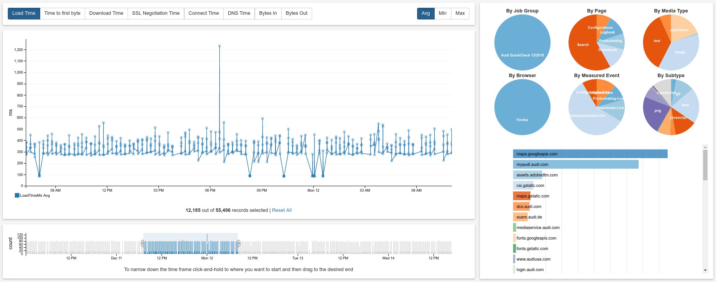Select DNS Time metric
This screenshot has height=282, width=716.
[x=239, y=13]
